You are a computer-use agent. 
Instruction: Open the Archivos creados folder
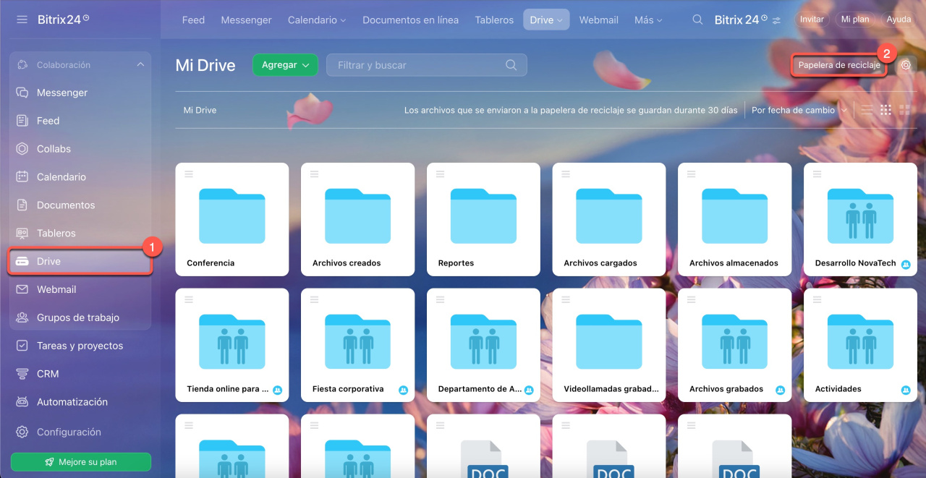357,219
